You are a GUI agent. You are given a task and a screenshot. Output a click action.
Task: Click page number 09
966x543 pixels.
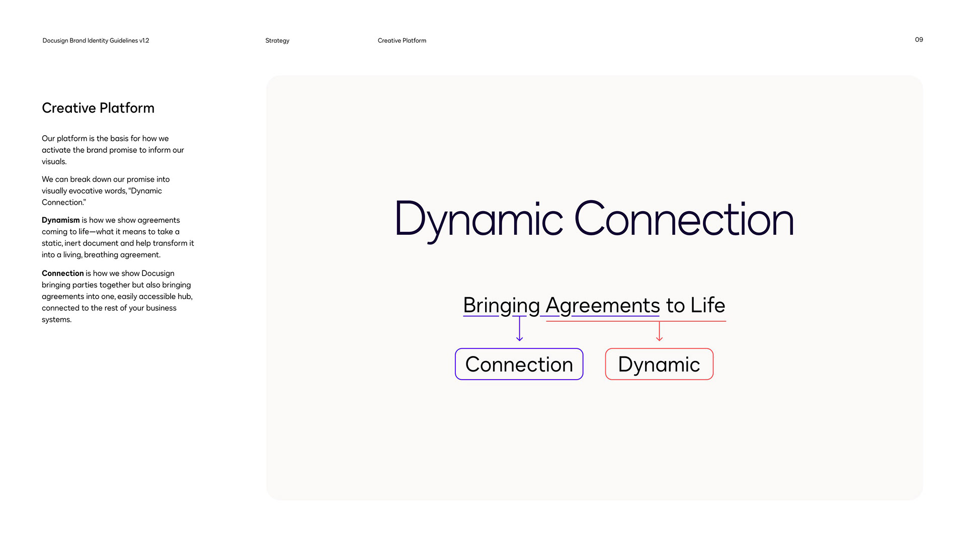pyautogui.click(x=919, y=40)
